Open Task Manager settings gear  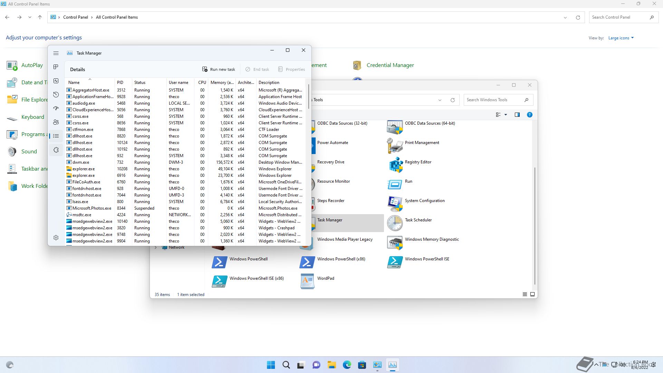(56, 238)
